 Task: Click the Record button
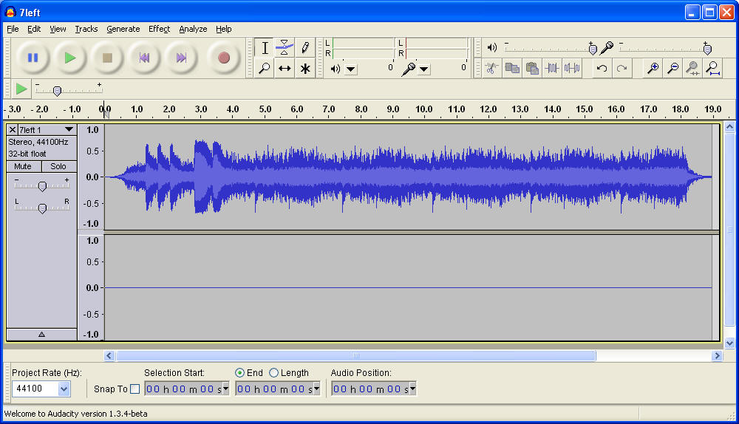223,58
